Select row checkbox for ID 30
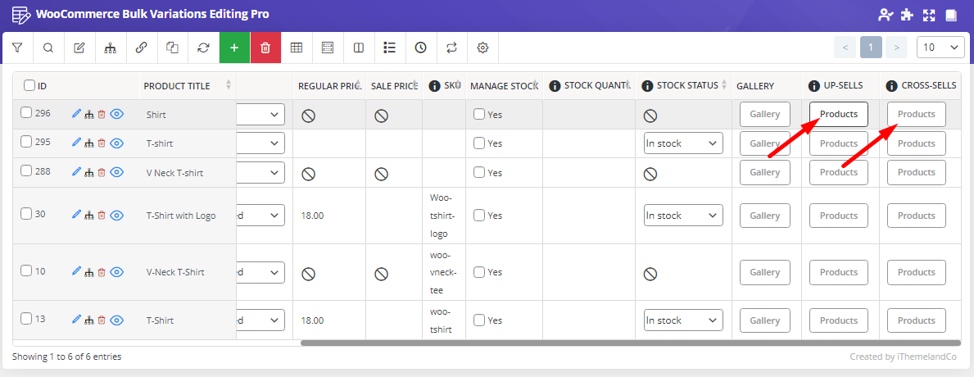This screenshot has height=377, width=974. click(x=26, y=214)
